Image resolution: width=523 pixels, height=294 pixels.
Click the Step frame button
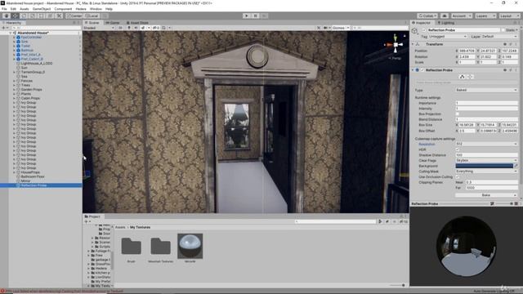pyautogui.click(x=264, y=16)
